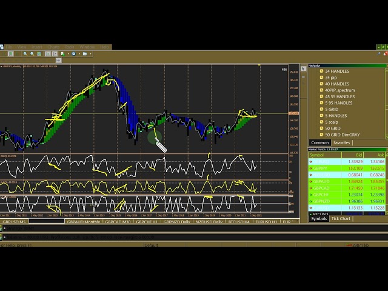The image size is (388, 291).
Task: Click the tile windows grid icon
Action: (x=39, y=54)
